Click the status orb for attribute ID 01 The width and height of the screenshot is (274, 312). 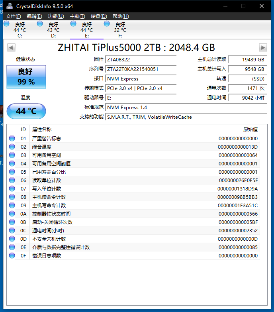coord(12,138)
